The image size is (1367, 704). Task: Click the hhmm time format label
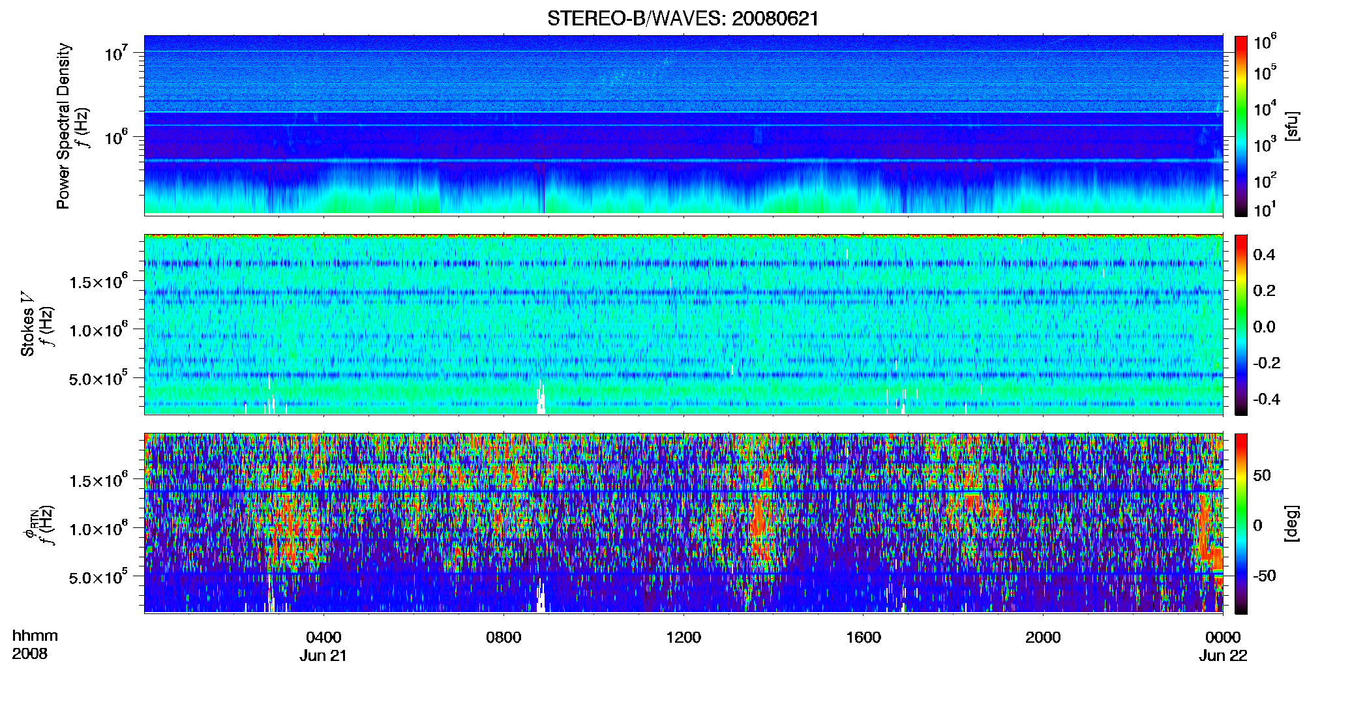tap(35, 636)
